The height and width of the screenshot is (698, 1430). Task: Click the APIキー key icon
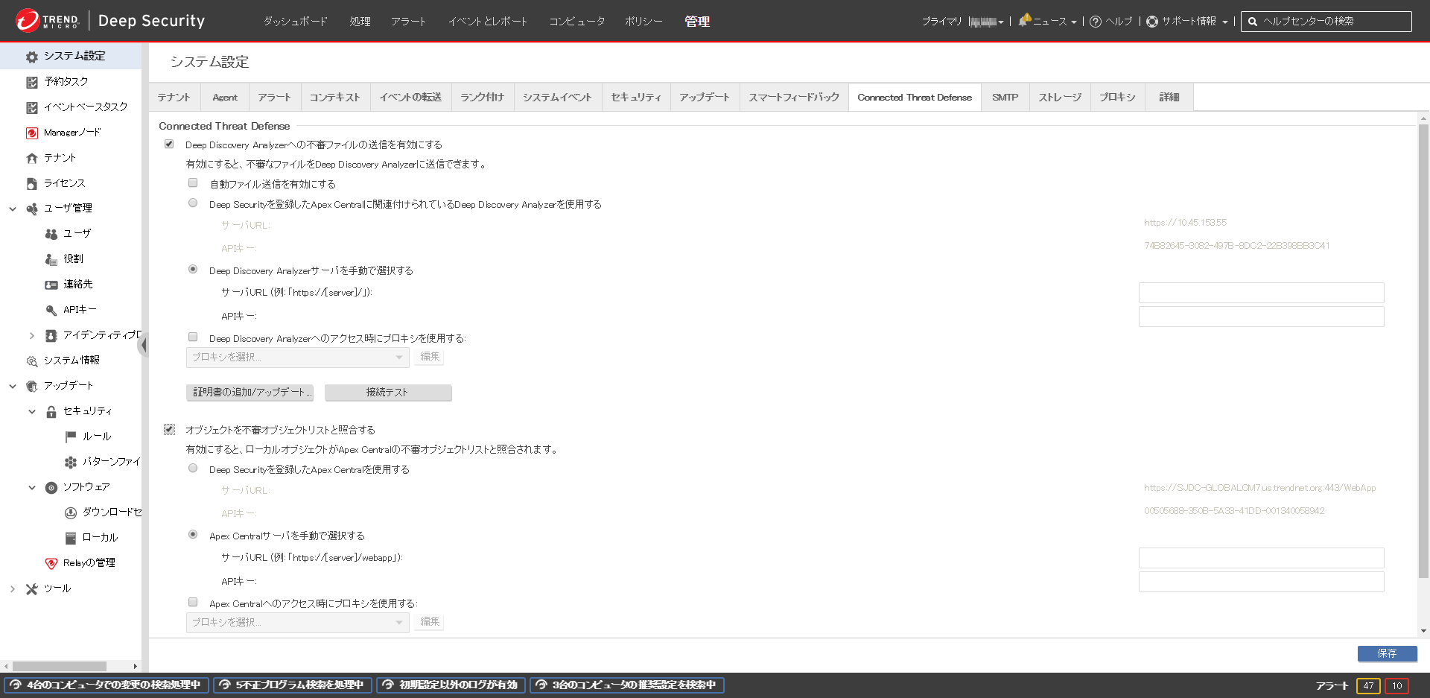click(51, 310)
